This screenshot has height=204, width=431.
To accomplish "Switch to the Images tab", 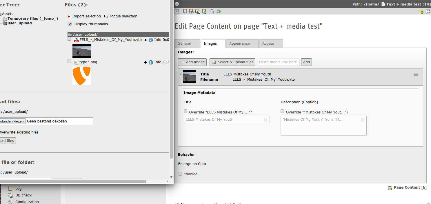I will point(213,44).
